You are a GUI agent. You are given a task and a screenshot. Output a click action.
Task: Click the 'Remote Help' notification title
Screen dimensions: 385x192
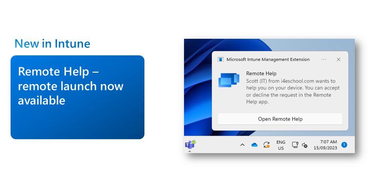tap(261, 73)
